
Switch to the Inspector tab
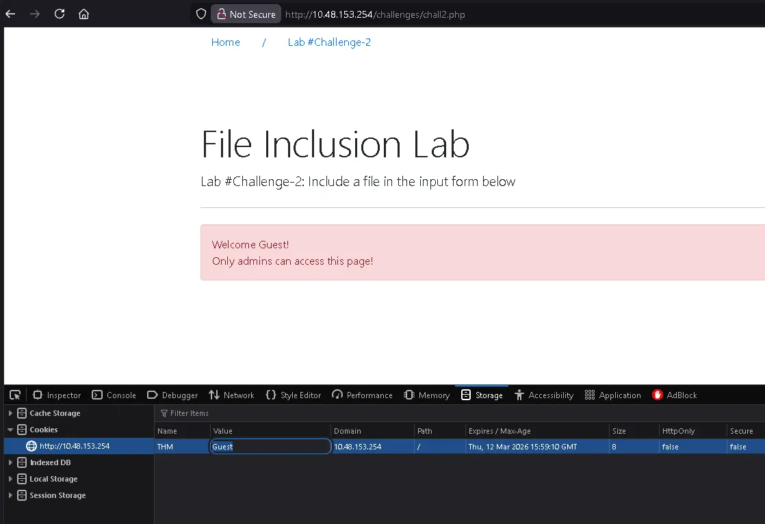click(57, 395)
